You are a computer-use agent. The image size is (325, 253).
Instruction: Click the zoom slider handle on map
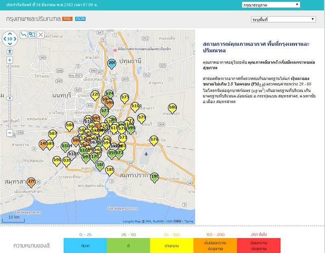coord(10,98)
